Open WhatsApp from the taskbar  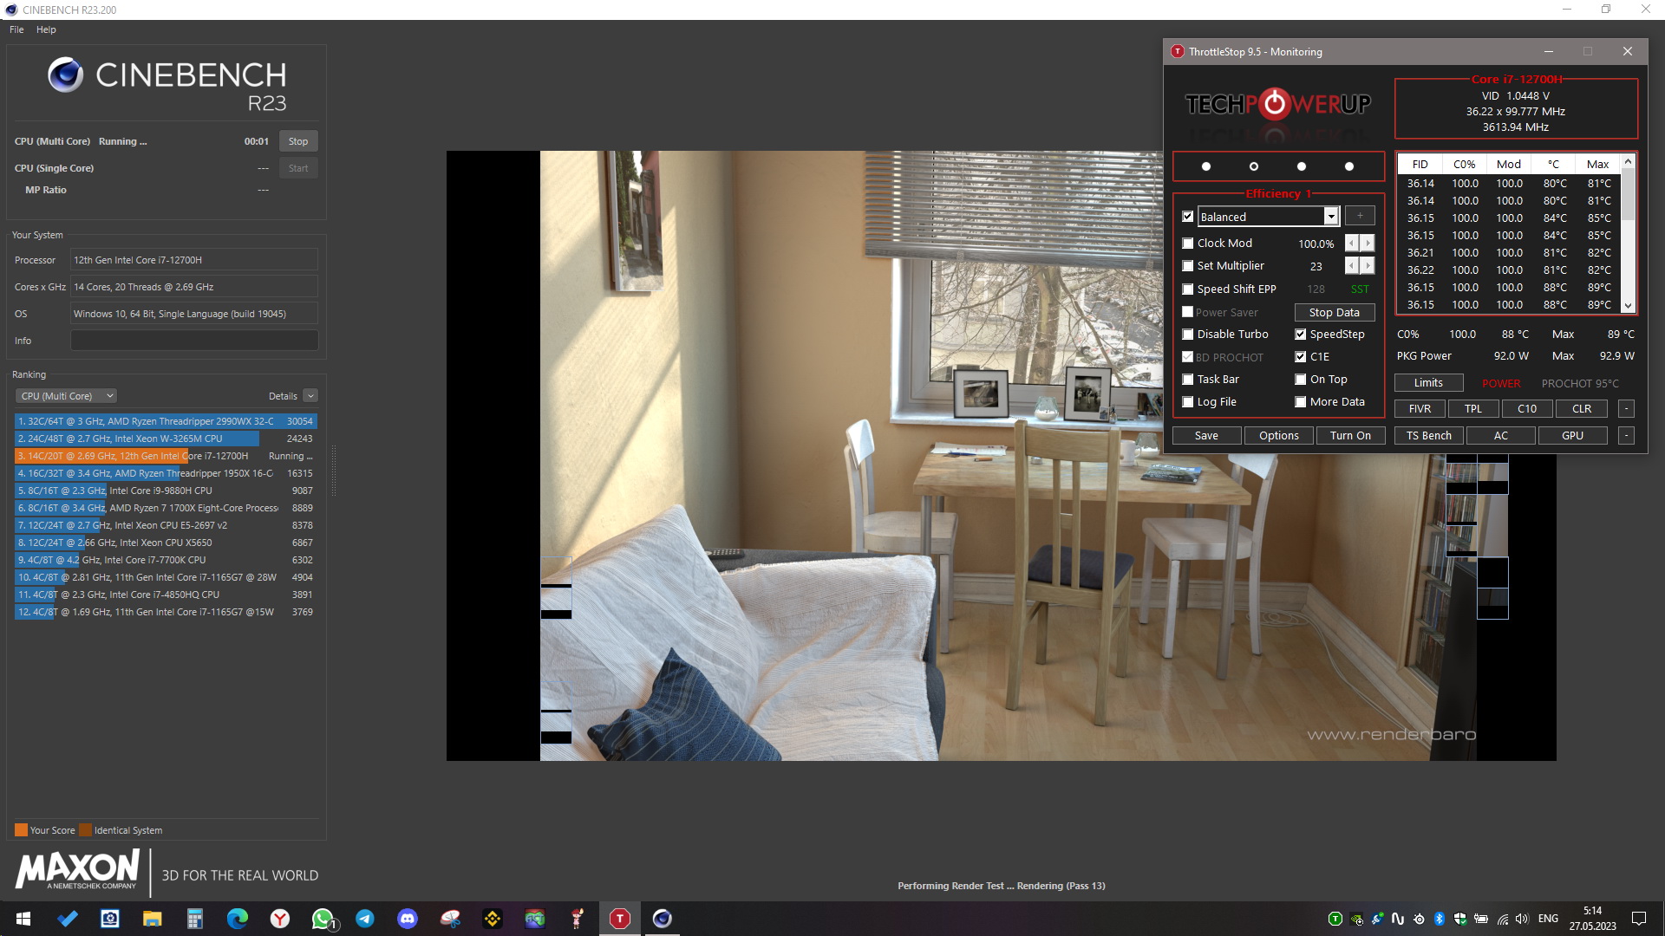tap(323, 919)
